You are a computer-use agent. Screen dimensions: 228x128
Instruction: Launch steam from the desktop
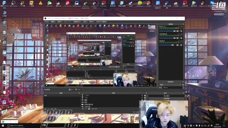pyautogui.click(x=131, y=4)
